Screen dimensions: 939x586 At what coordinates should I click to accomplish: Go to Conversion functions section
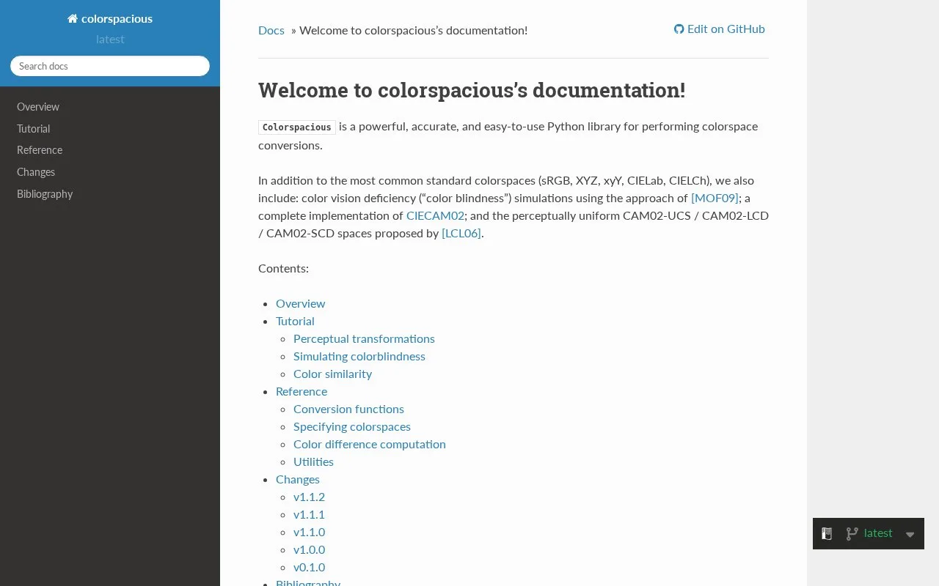point(349,409)
